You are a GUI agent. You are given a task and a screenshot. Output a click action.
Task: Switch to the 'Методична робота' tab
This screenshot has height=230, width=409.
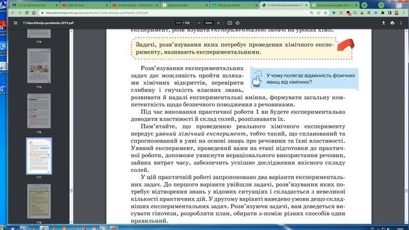tap(235, 5)
